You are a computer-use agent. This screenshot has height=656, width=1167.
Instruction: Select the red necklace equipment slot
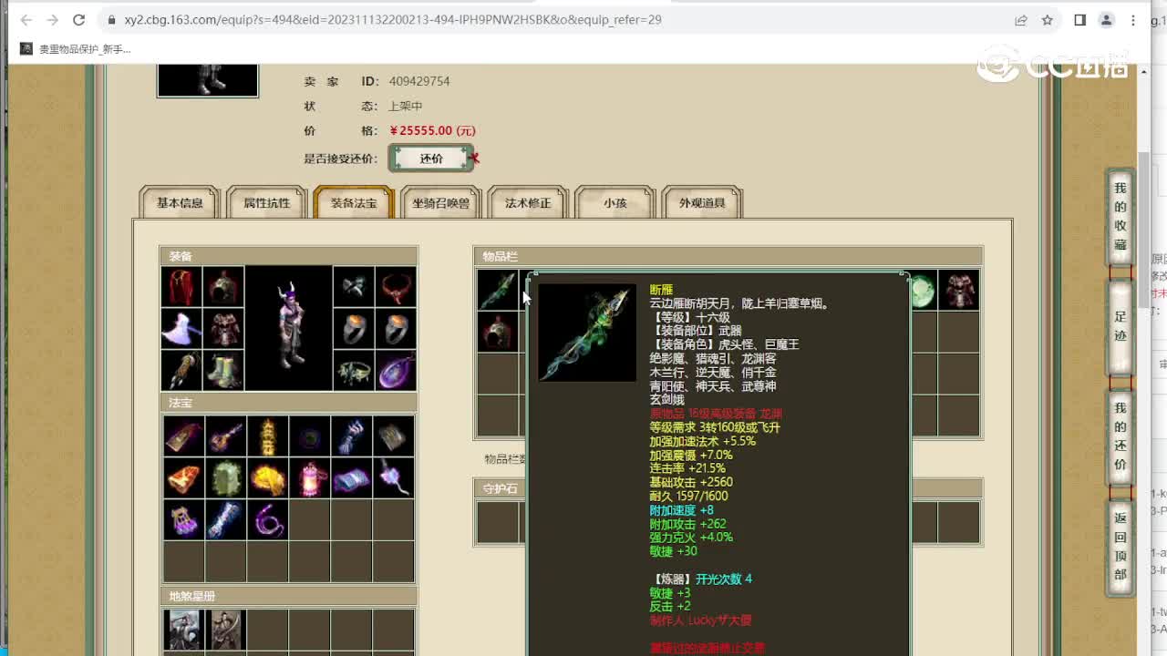(396, 287)
